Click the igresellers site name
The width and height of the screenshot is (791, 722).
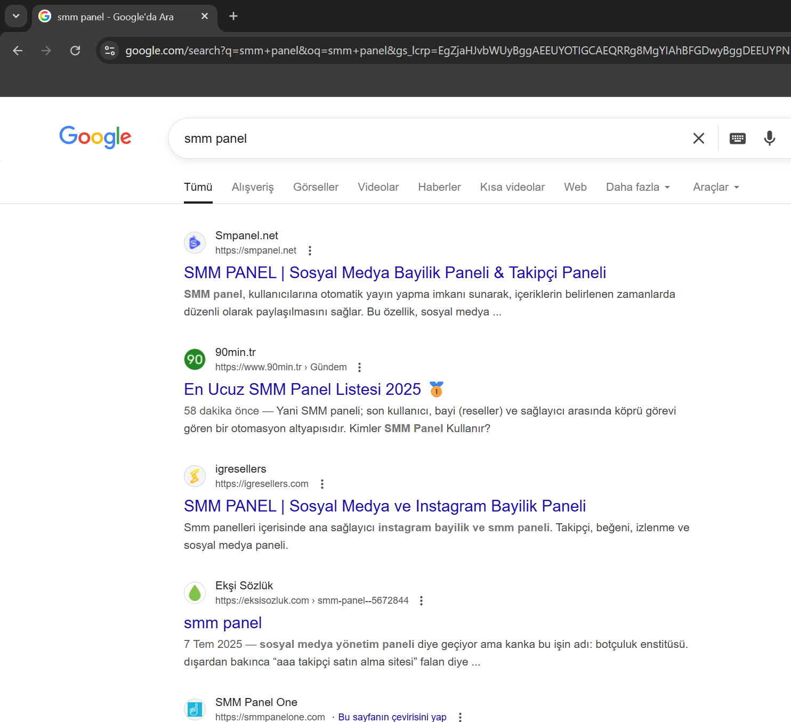[241, 469]
